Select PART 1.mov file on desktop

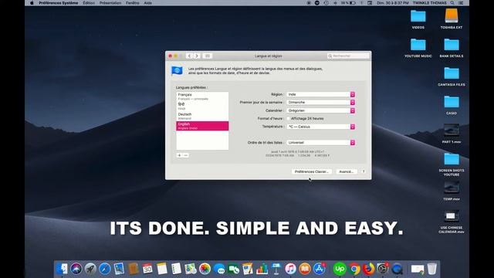pyautogui.click(x=451, y=130)
